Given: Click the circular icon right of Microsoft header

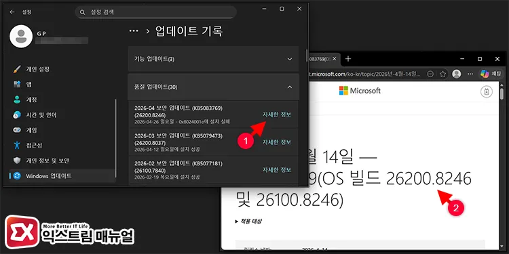Looking at the screenshot, I should [487, 91].
